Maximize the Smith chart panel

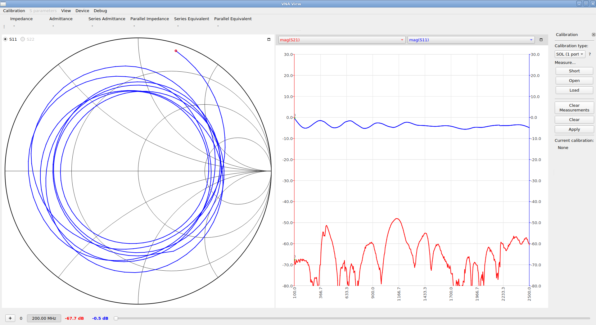tap(269, 39)
